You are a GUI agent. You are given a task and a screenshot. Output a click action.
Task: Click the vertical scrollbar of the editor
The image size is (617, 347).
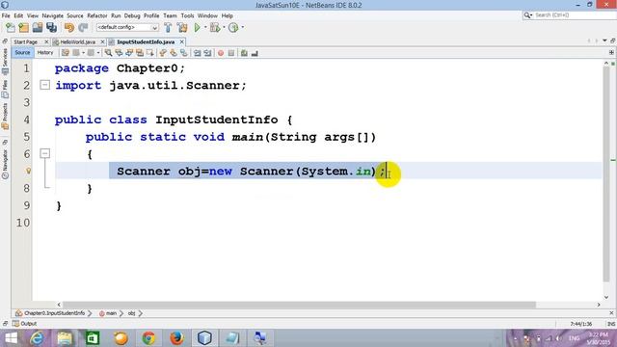(606, 174)
